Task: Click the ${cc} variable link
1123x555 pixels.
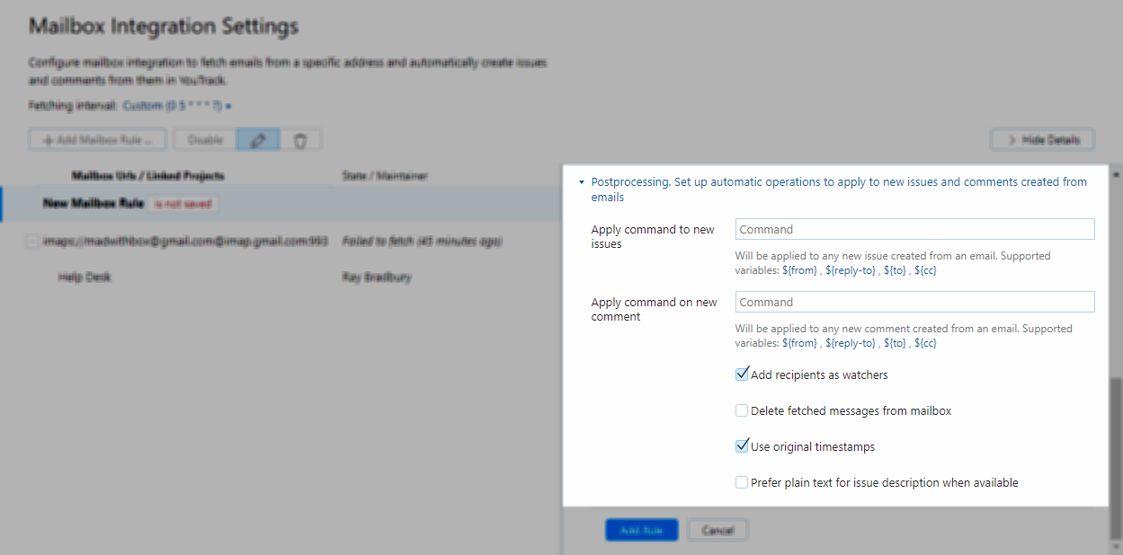Action: (x=925, y=269)
